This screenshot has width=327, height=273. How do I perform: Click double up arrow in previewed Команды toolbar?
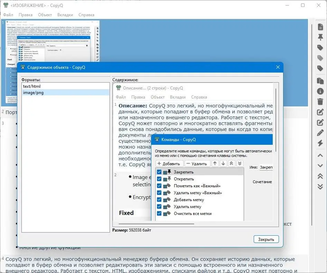pos(231,163)
